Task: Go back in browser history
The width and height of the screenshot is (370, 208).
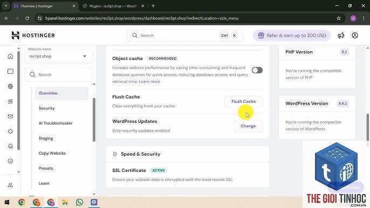Action: click(x=6, y=18)
